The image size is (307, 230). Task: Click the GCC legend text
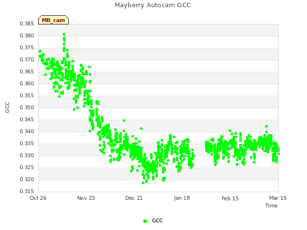(x=157, y=220)
